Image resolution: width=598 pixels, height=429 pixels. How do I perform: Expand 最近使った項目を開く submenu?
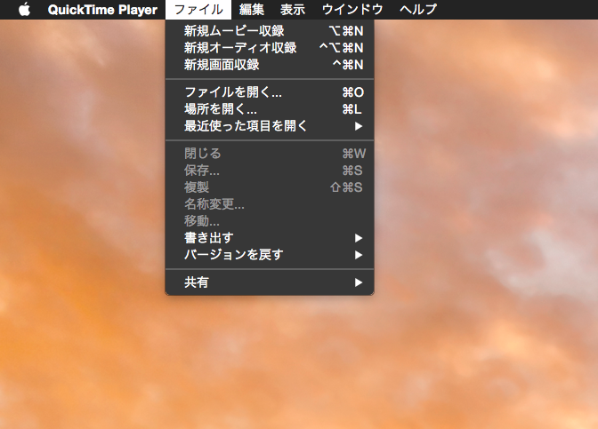pyautogui.click(x=270, y=125)
